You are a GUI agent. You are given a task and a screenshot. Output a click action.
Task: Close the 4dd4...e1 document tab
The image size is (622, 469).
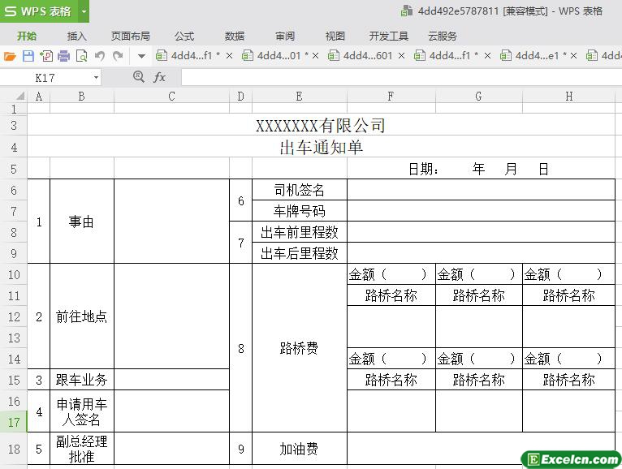coord(573,56)
